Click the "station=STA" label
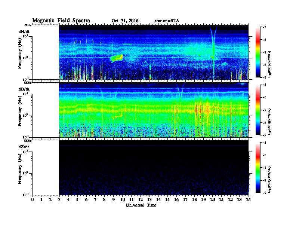296x229 pixels. (167, 21)
